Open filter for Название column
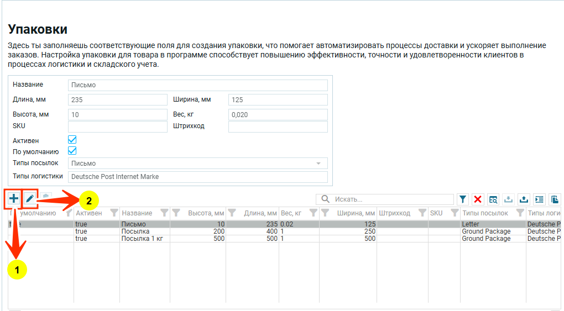The image size is (564, 311). pyautogui.click(x=164, y=213)
